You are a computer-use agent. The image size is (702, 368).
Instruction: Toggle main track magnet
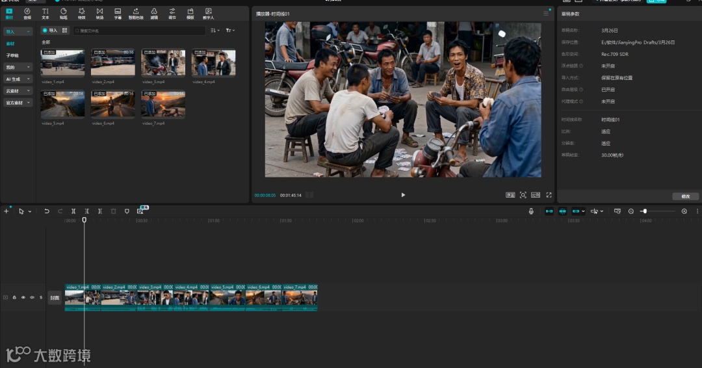click(549, 211)
